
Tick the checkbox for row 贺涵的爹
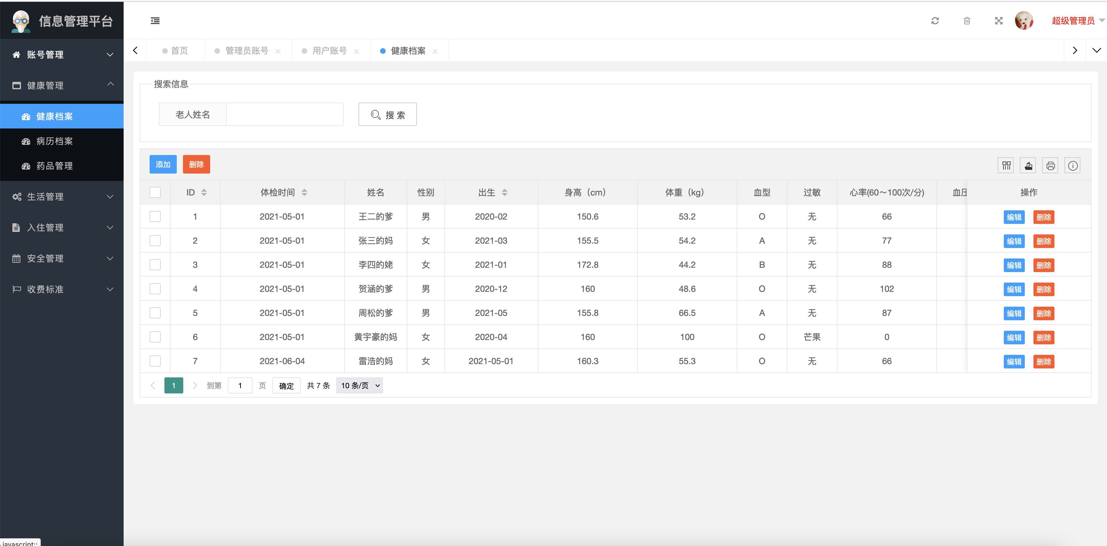(155, 289)
